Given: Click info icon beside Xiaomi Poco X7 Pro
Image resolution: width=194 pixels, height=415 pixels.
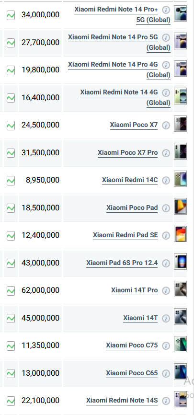Looking at the screenshot, I should (166, 153).
